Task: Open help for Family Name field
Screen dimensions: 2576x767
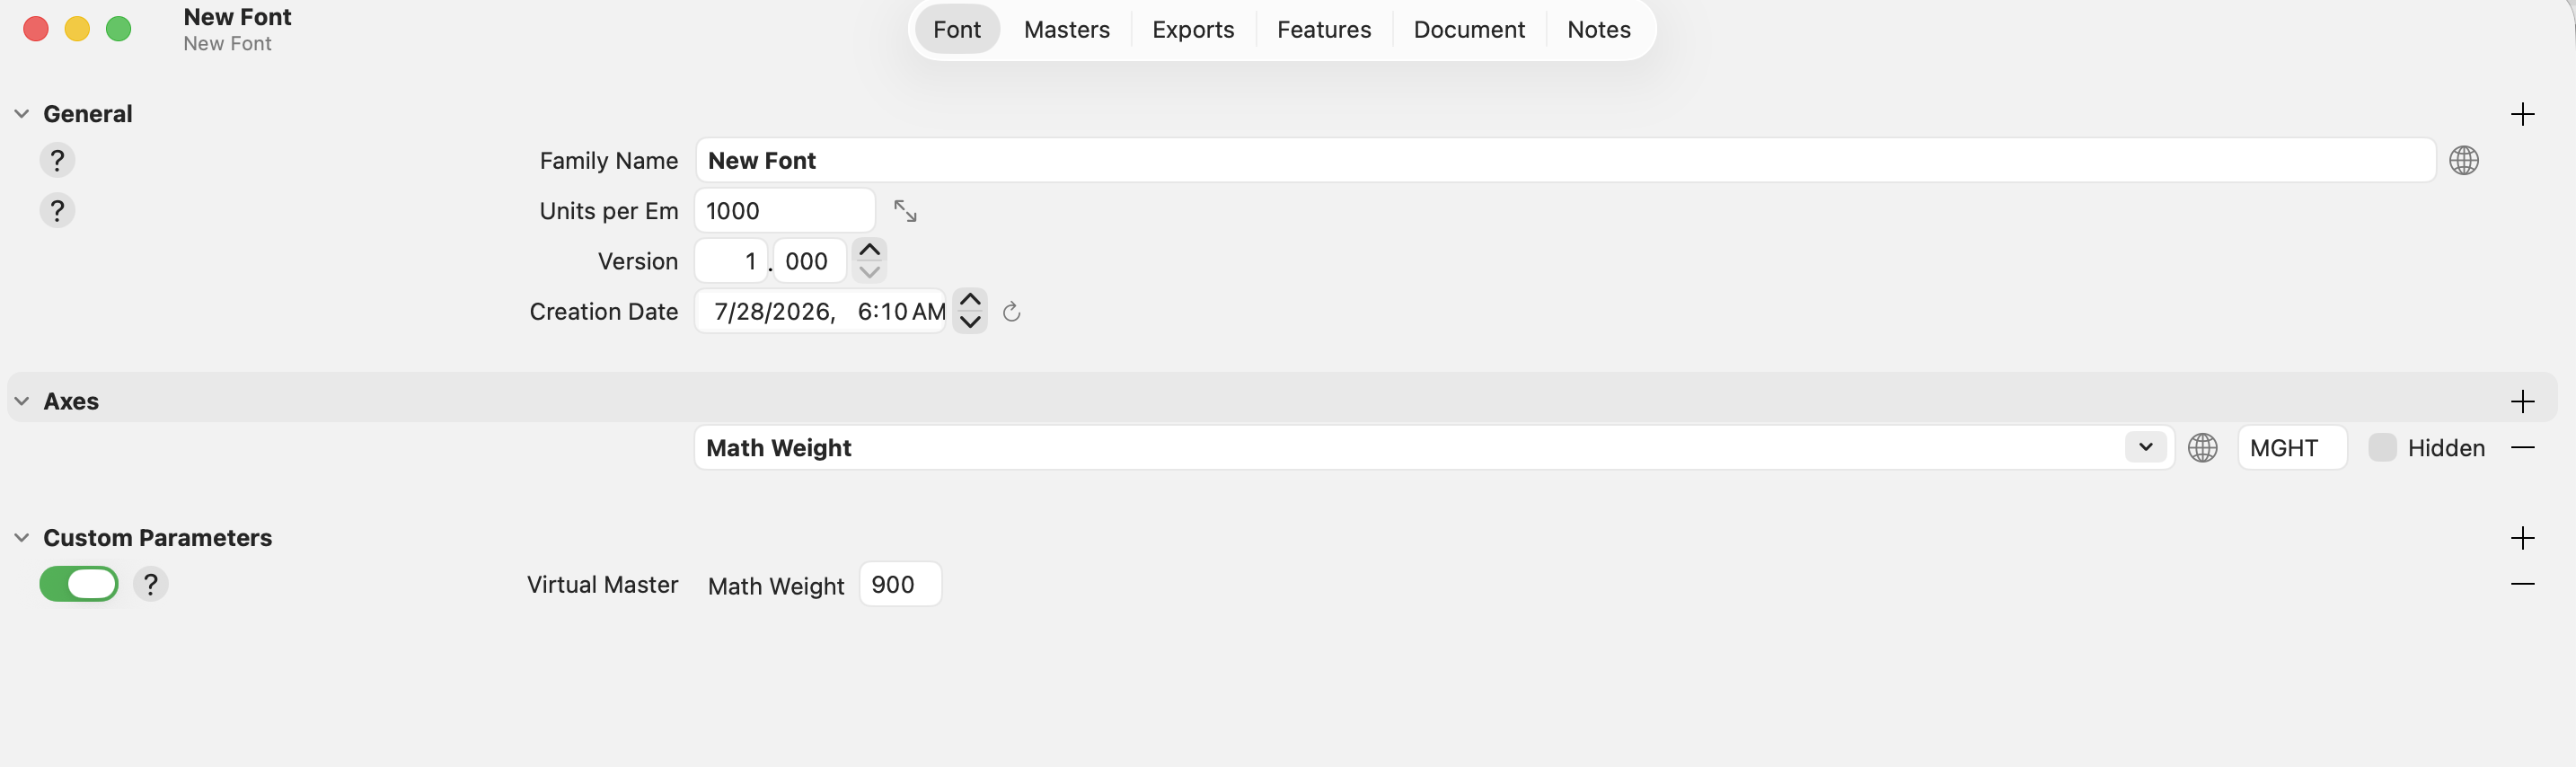Action: coord(57,160)
